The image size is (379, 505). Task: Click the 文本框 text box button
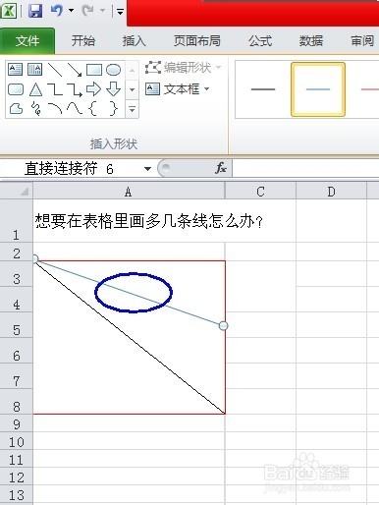pos(173,89)
